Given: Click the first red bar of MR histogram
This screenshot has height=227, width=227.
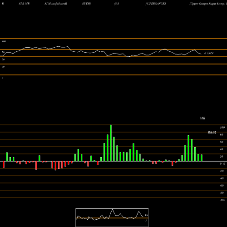Looking at the screenshot, I should 4,164.
